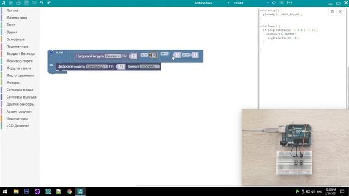Image resolution: width=349 pixels, height=196 pixels.
Task: Redo the last action
Action: (49, 3)
